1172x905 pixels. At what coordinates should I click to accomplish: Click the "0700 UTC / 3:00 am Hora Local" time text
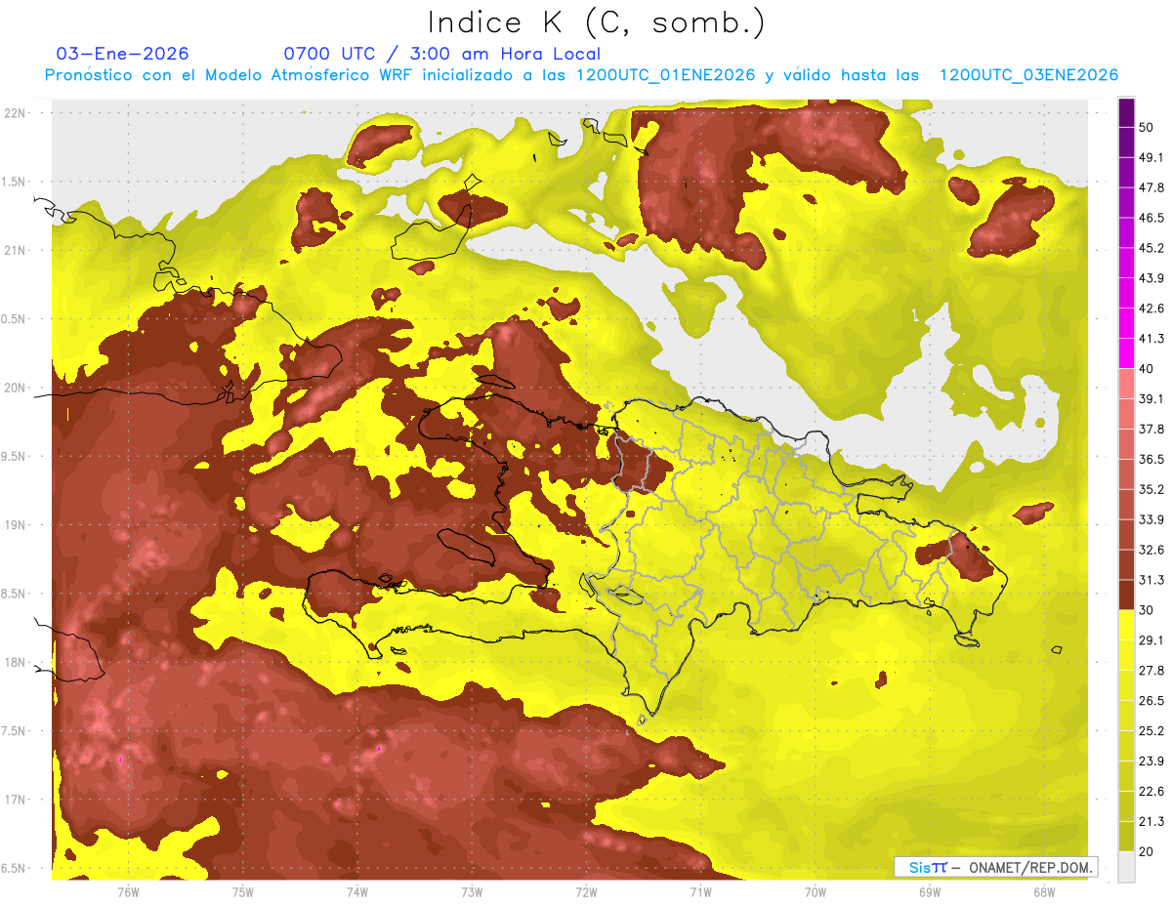441,54
